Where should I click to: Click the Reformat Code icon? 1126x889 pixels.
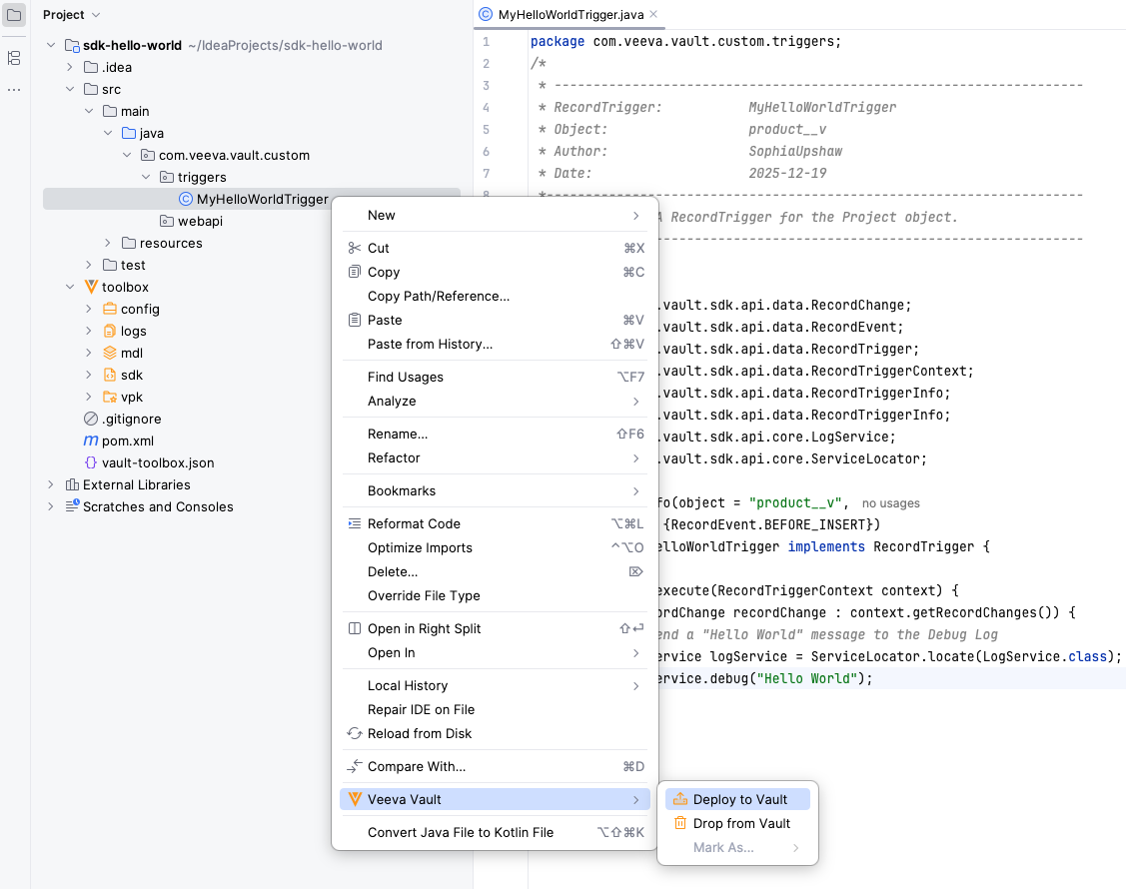click(354, 523)
